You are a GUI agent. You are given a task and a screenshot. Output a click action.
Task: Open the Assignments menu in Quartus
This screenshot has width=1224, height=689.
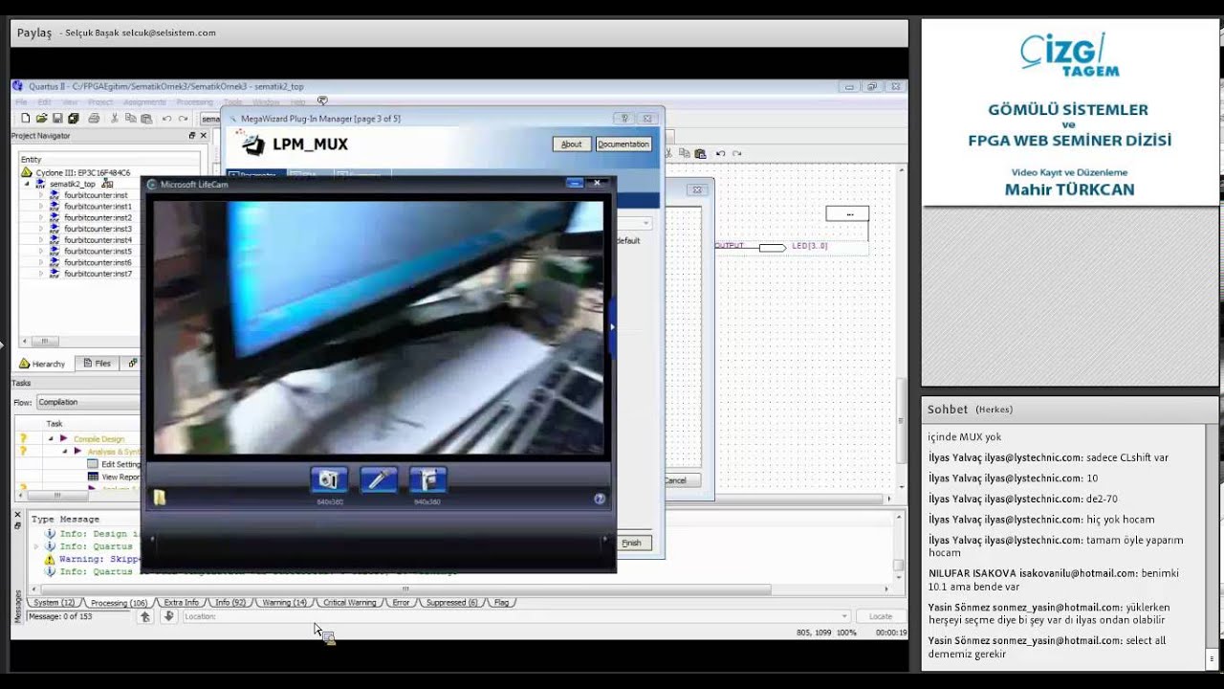[144, 101]
